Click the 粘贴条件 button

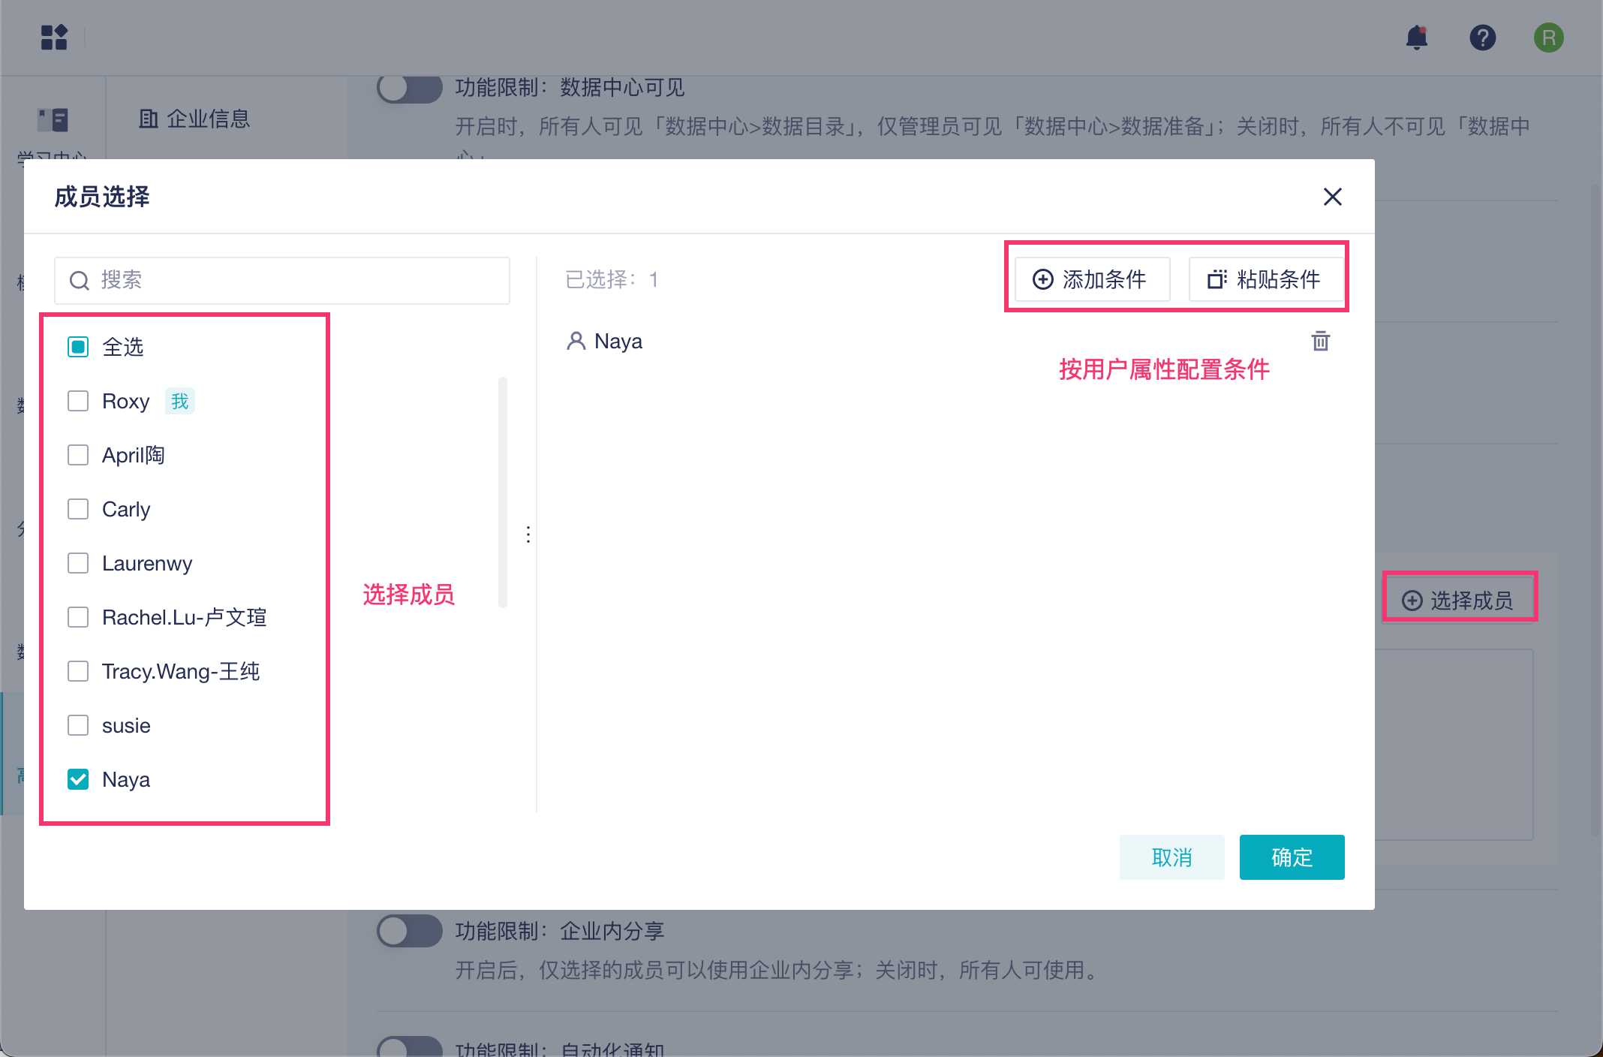(1265, 279)
